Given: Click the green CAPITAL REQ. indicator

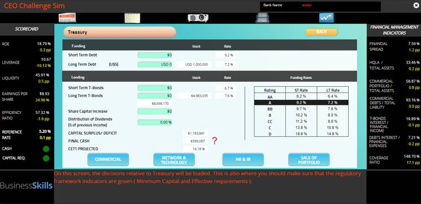Looking at the screenshot, I should click(x=46, y=158).
